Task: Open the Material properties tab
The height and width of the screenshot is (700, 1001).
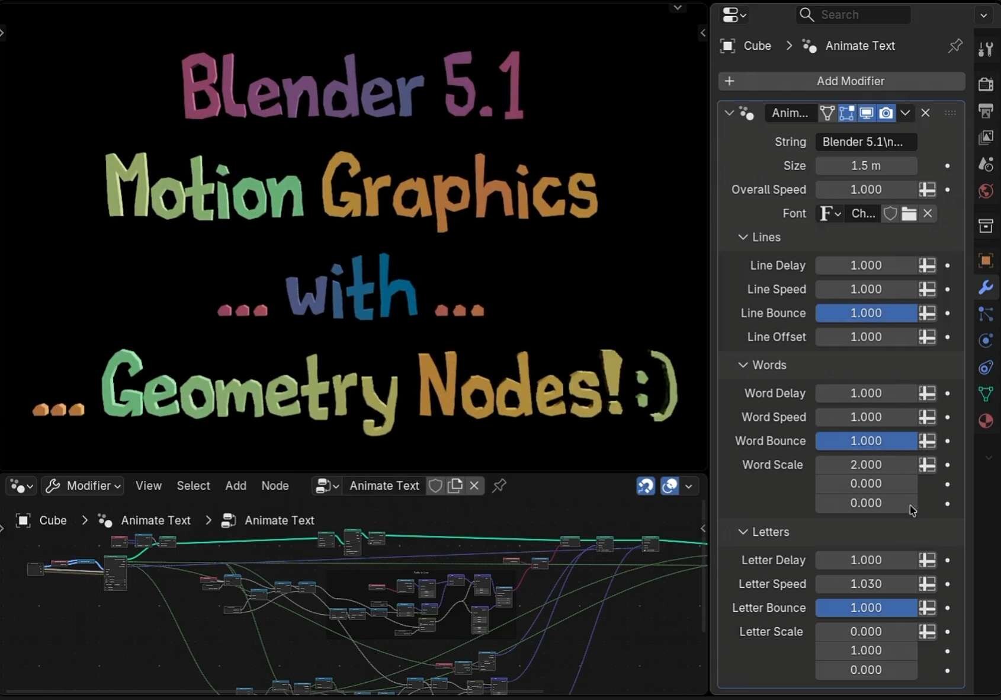Action: point(986,421)
